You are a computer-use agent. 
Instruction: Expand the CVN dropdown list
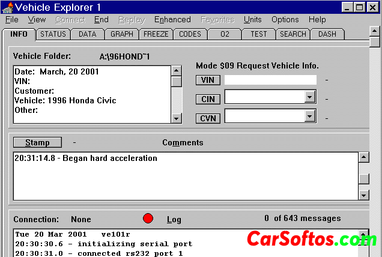tap(309, 116)
